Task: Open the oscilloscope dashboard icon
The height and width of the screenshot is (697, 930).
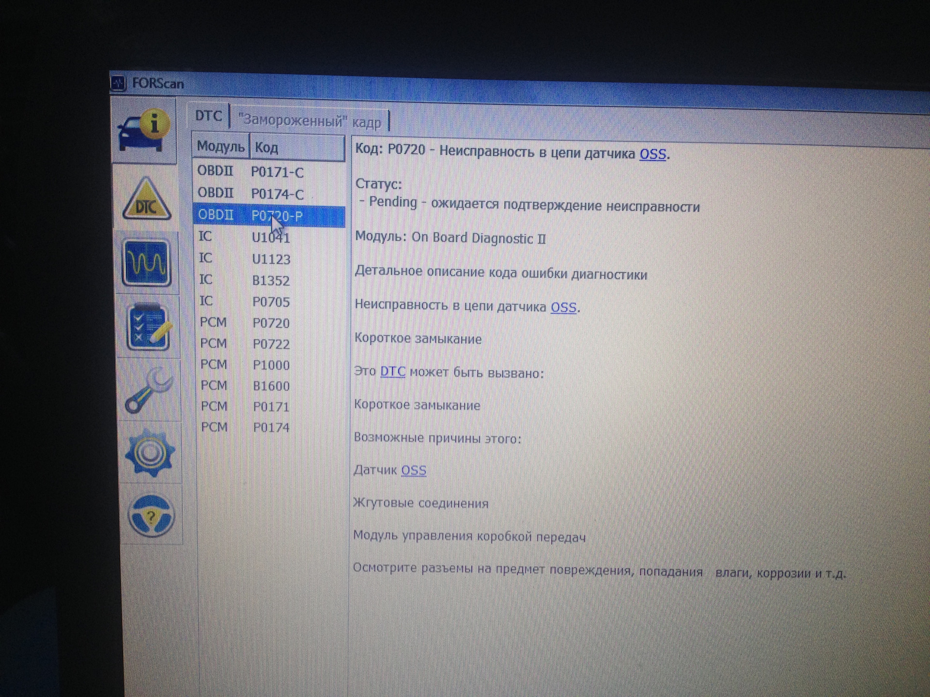Action: (x=147, y=263)
